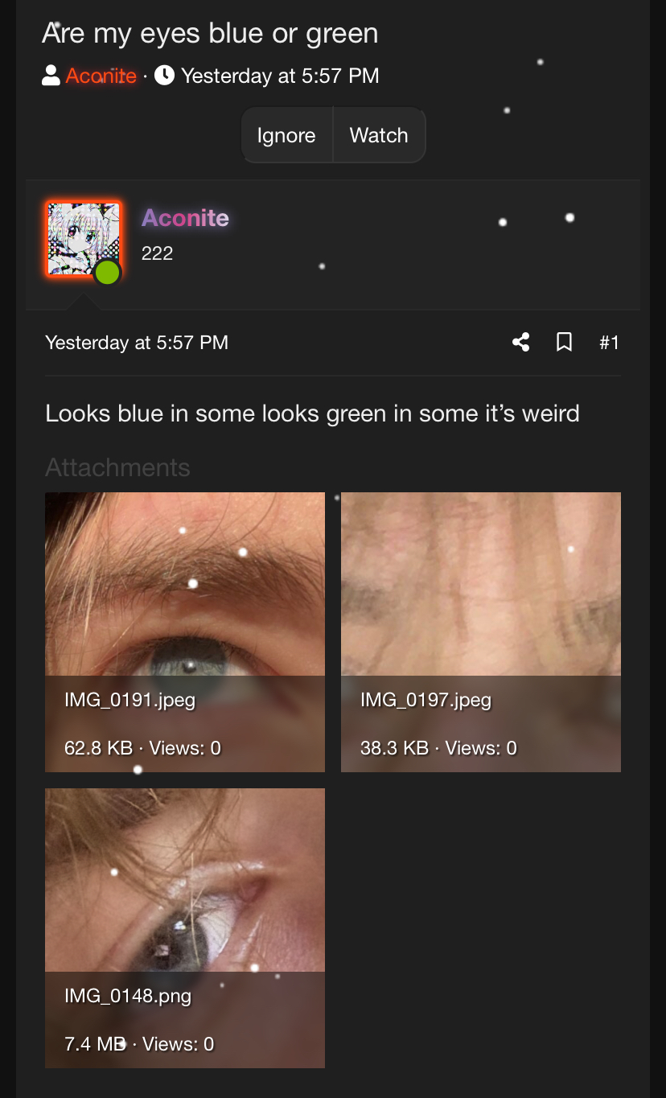Click the share icon on post
Screen dimensions: 666x1098
point(521,343)
